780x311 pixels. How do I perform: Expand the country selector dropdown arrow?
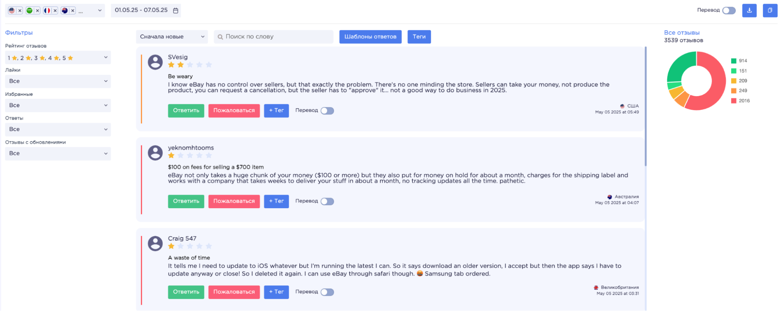(x=100, y=11)
